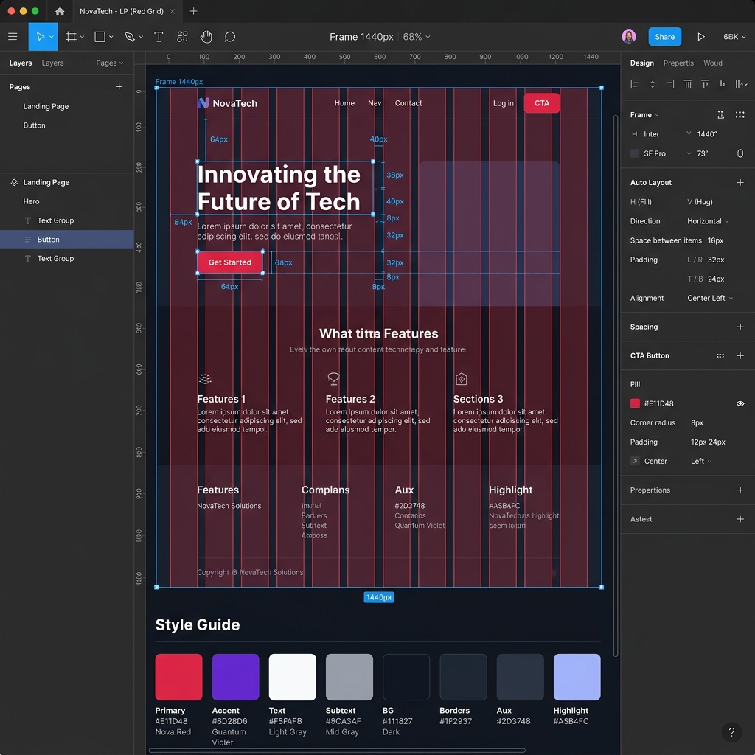The width and height of the screenshot is (755, 755).
Task: Open the SF Pro value dropdown chevron
Action: pos(689,153)
